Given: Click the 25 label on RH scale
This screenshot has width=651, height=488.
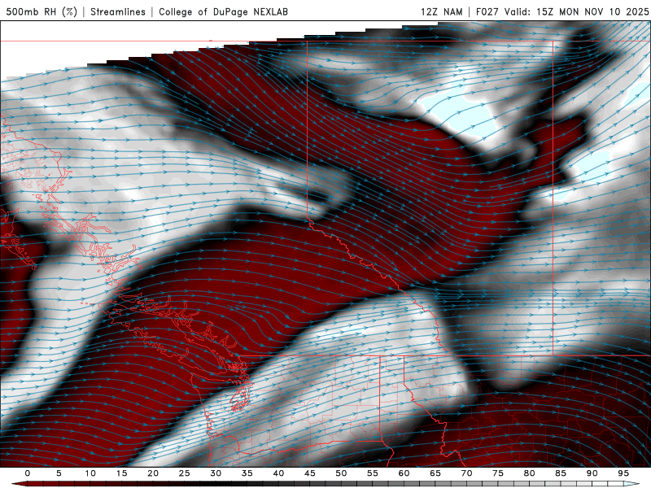Looking at the screenshot, I should [x=185, y=473].
